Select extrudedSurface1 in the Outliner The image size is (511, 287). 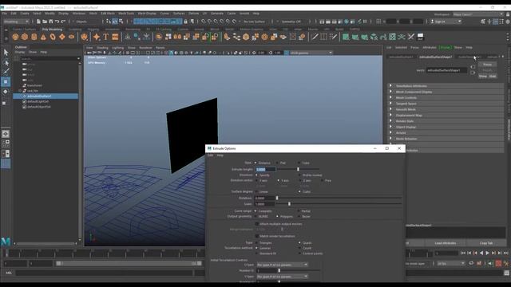(x=46, y=96)
